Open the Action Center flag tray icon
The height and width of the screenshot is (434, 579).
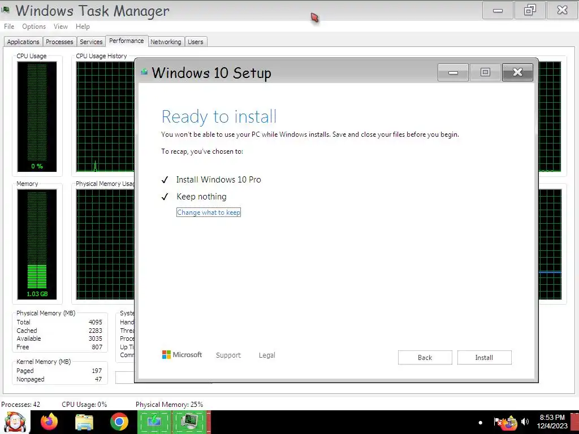point(498,422)
